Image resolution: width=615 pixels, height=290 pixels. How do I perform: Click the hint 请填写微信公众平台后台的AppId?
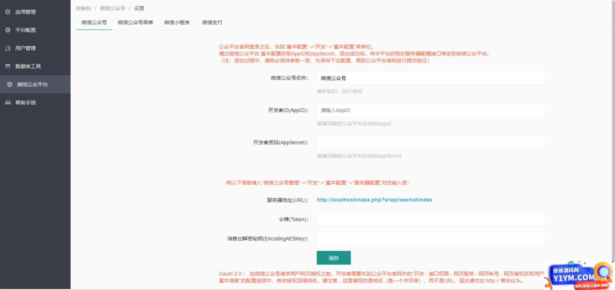pyautogui.click(x=354, y=124)
